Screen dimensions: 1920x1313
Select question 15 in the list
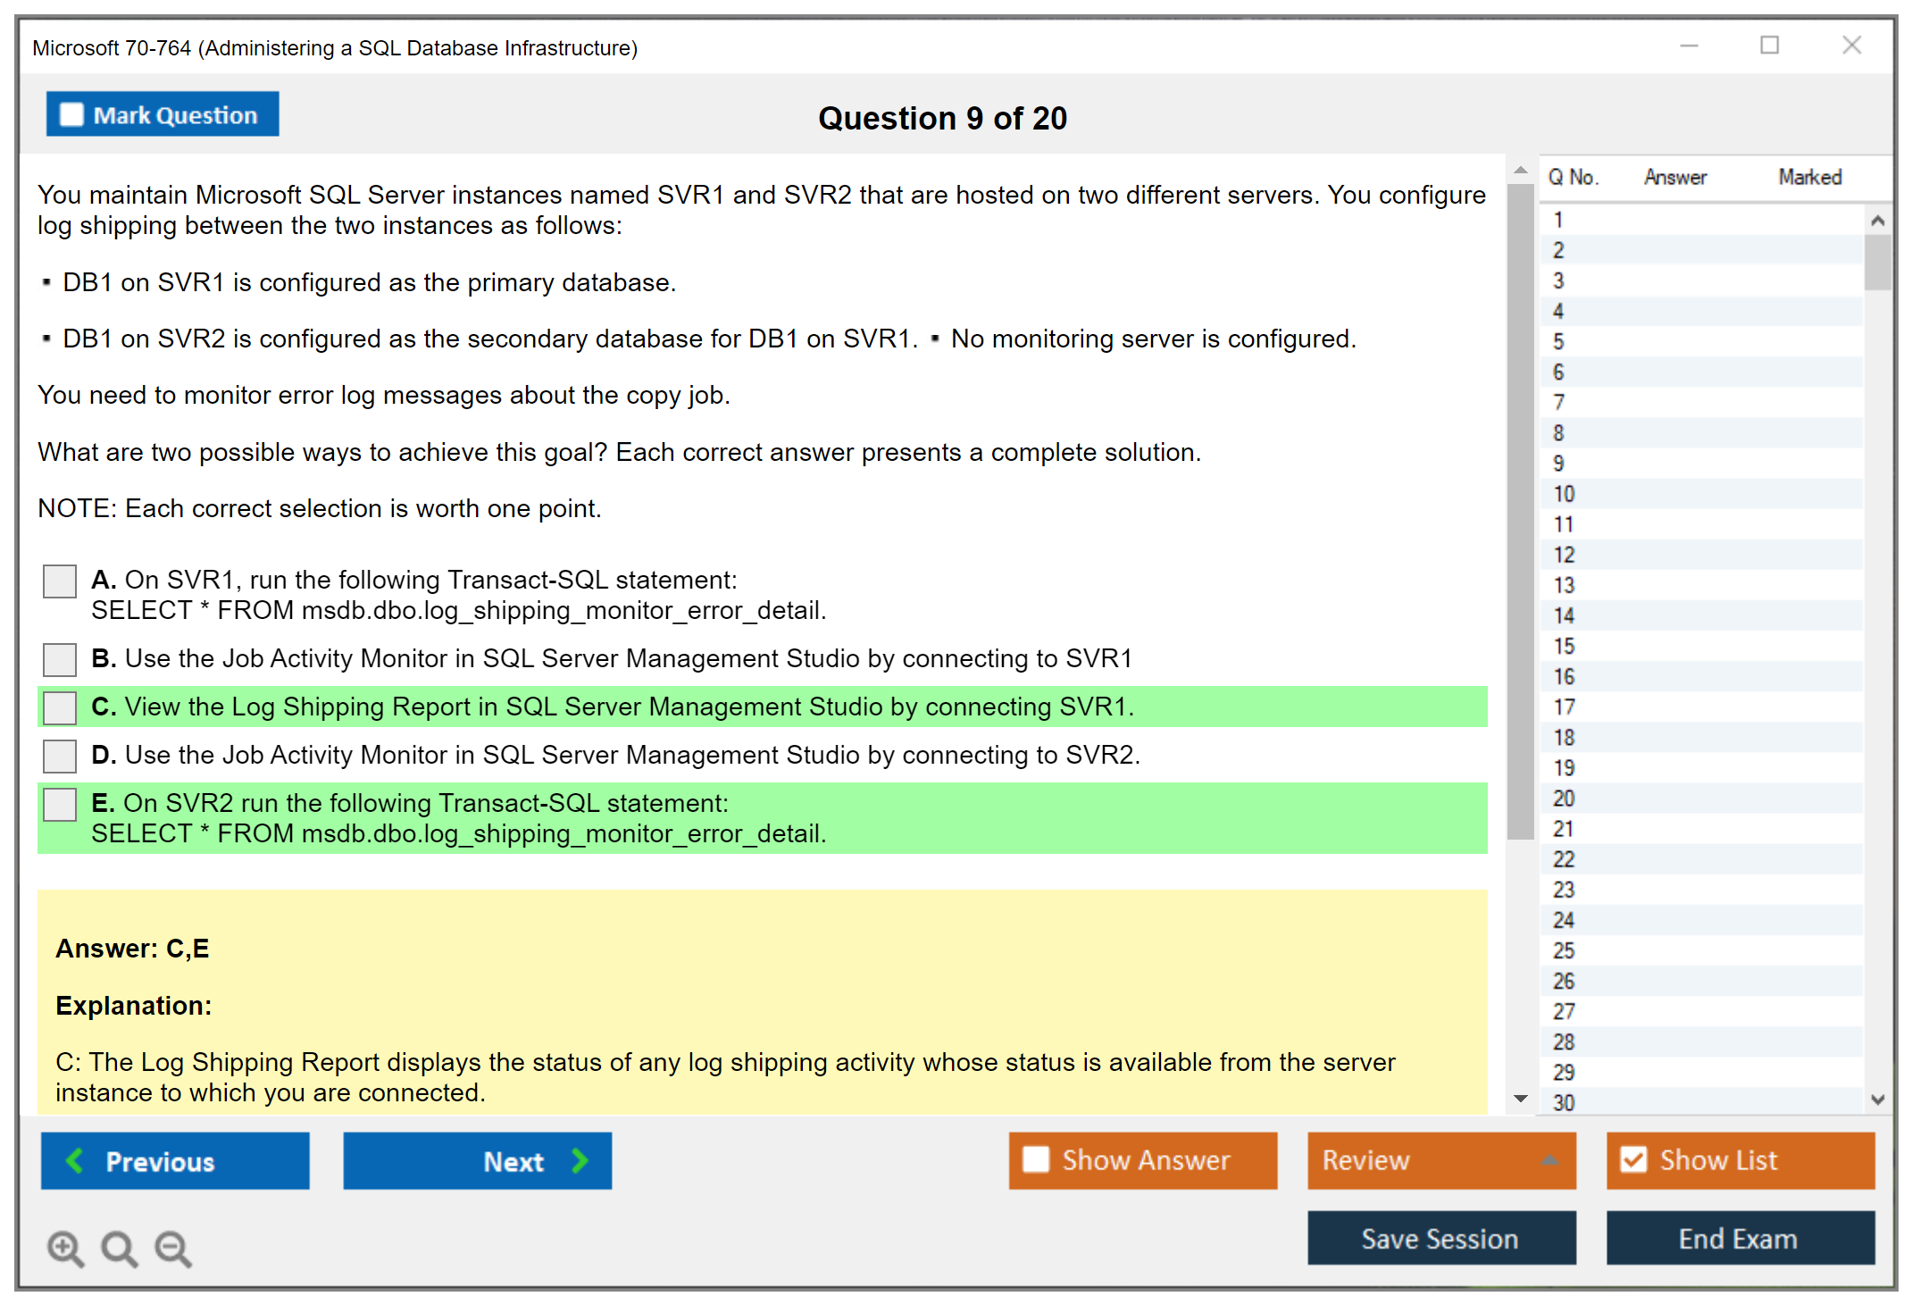pos(1564,646)
